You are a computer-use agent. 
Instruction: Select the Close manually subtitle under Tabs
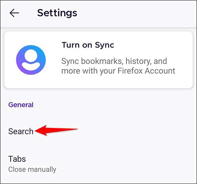(32, 169)
